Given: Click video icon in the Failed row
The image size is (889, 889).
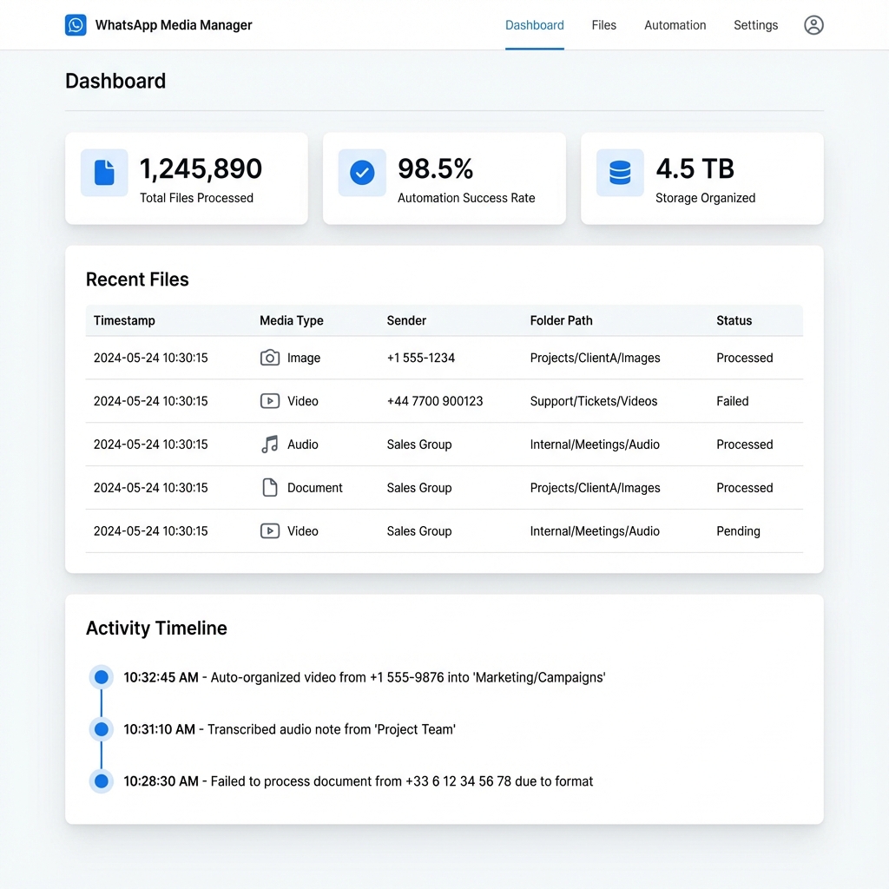Looking at the screenshot, I should coord(270,401).
